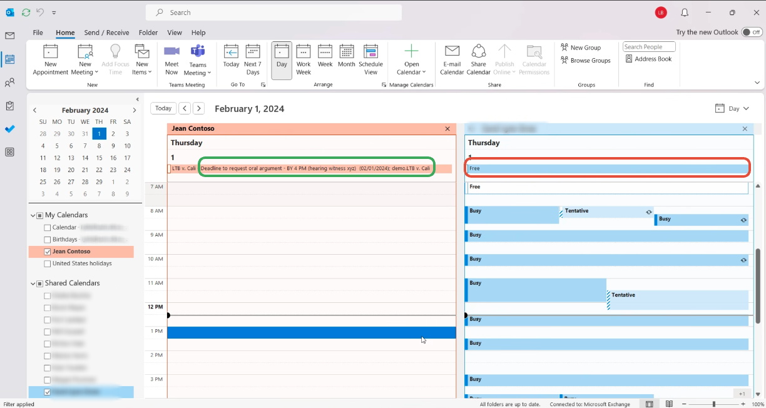This screenshot has width=766, height=408.
Task: Go to next month in mini calendar
Action: [134, 110]
